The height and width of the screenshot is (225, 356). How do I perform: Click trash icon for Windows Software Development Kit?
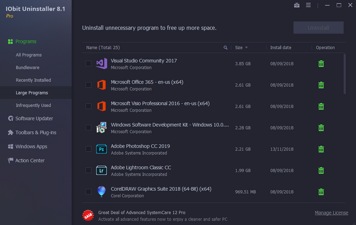321,128
